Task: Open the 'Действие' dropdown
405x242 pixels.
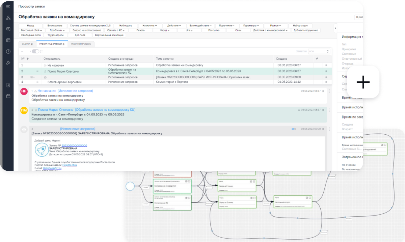Action: click(x=174, y=26)
